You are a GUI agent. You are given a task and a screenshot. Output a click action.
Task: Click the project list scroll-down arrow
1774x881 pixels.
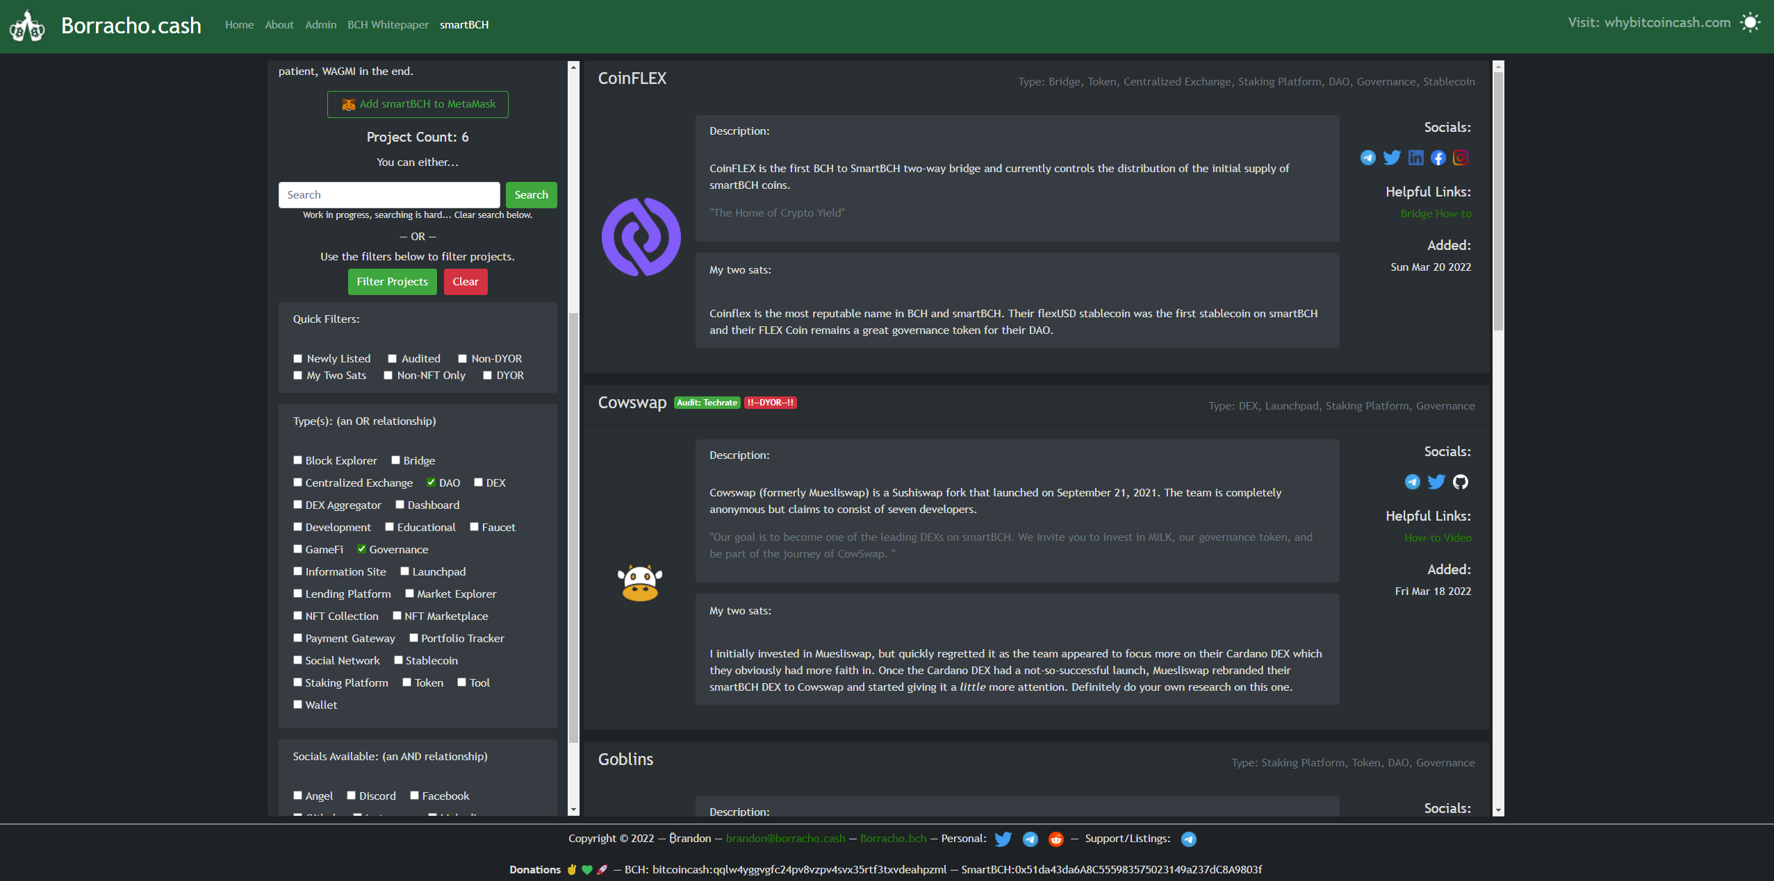tap(1498, 809)
